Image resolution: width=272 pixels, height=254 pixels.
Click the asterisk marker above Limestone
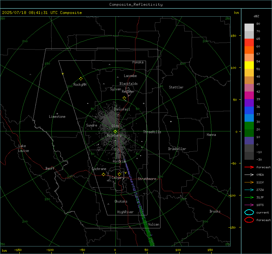pyautogui.click(x=57, y=114)
